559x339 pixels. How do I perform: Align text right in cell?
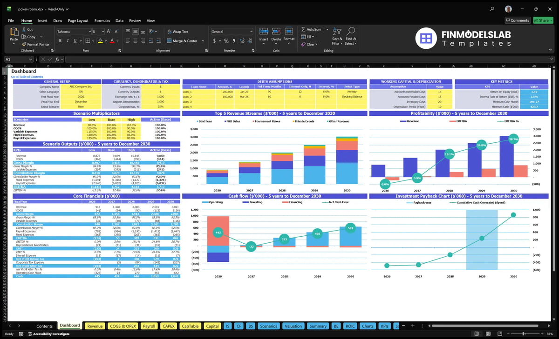143,41
